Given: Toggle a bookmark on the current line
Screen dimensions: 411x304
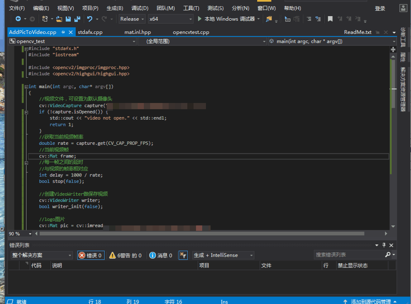Looking at the screenshot, I should (x=330, y=19).
